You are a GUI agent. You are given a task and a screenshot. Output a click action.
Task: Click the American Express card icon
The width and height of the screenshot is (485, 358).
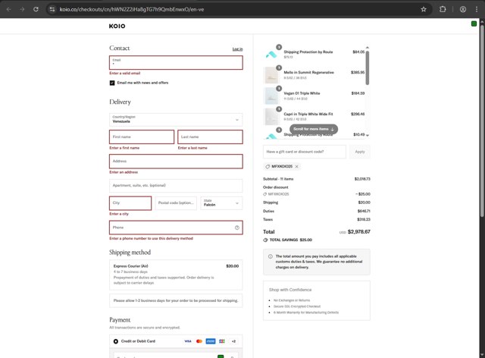tap(211, 341)
